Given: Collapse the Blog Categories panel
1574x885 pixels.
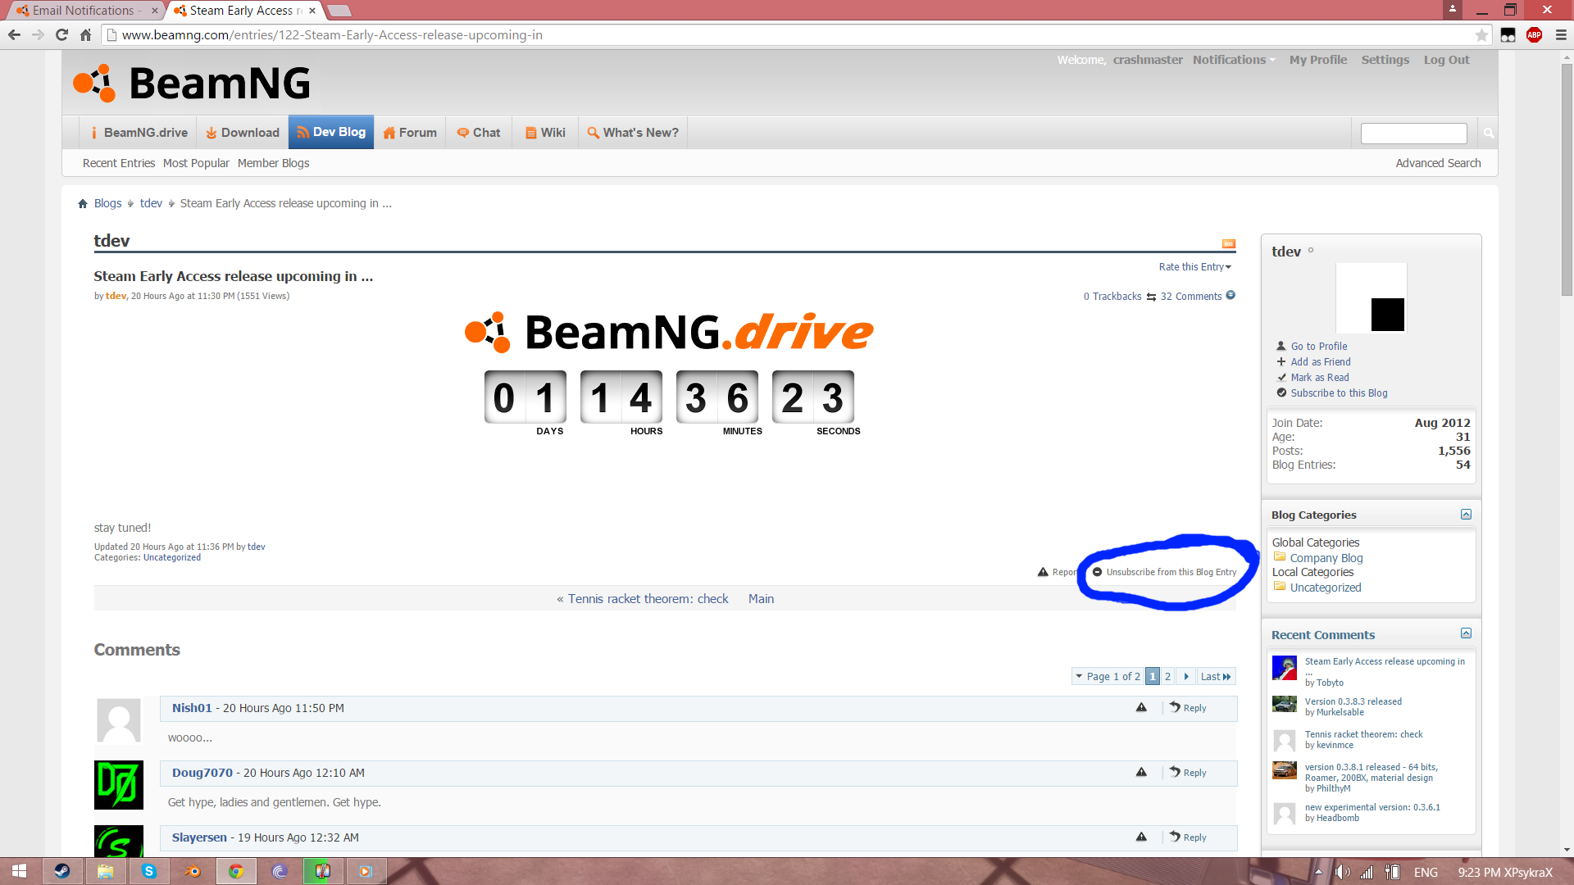Looking at the screenshot, I should pyautogui.click(x=1466, y=515).
